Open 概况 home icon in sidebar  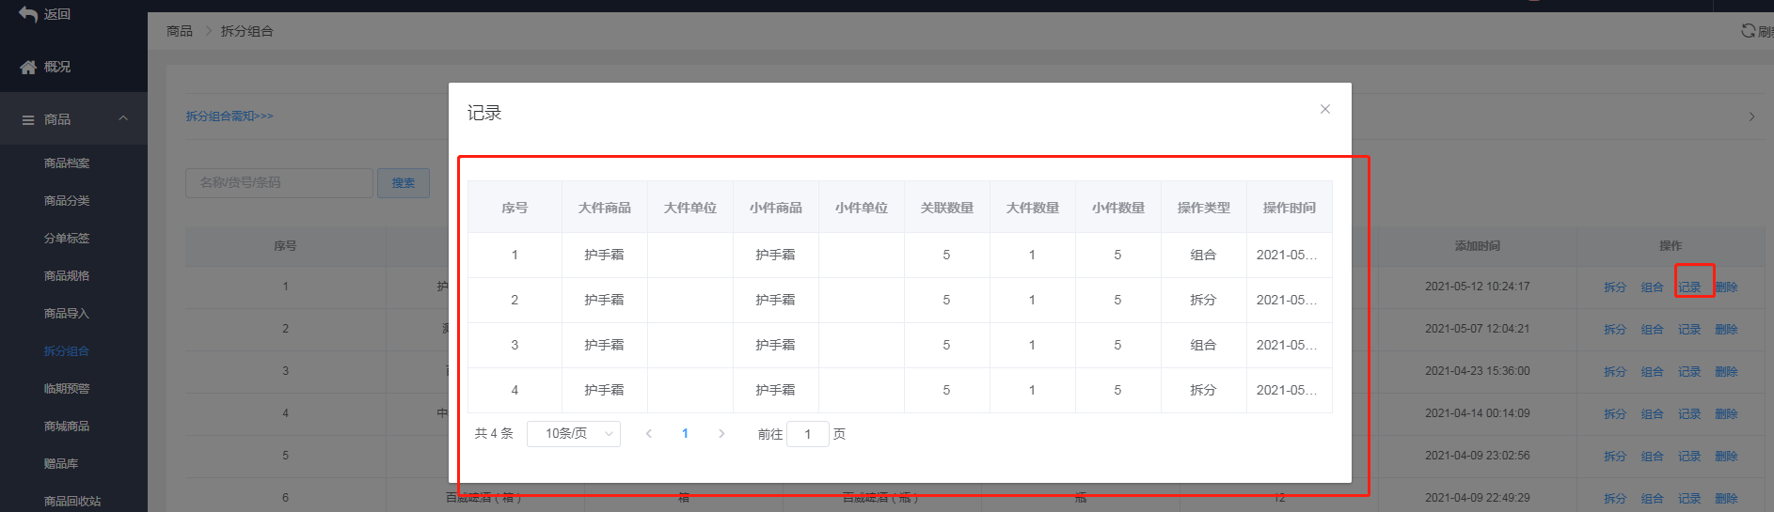28,67
